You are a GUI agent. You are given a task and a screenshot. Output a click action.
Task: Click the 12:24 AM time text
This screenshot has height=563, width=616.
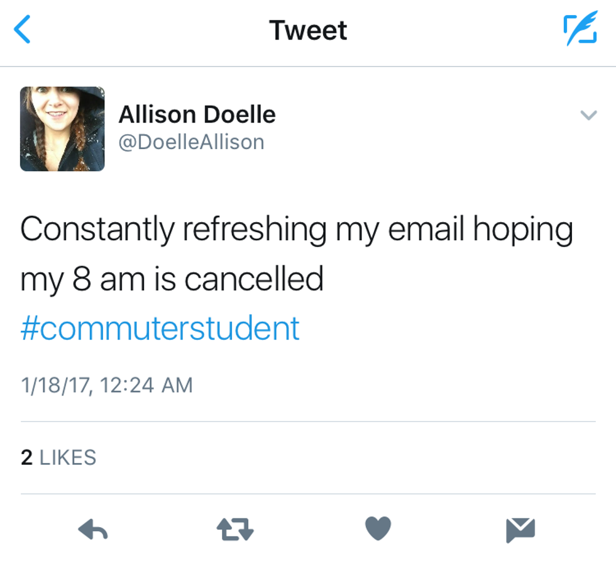pyautogui.click(x=146, y=385)
